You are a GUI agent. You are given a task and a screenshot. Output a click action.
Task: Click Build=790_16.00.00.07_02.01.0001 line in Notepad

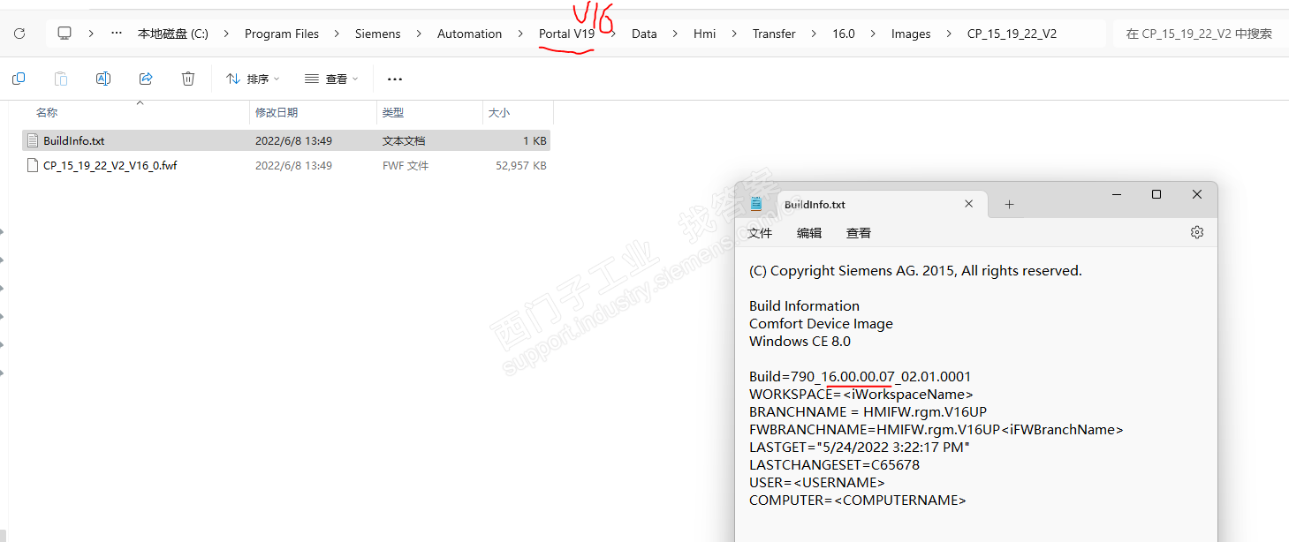coord(860,377)
